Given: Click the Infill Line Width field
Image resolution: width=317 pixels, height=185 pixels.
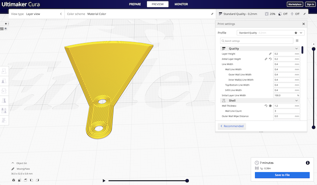Looking at the screenshot, I should pyautogui.click(x=287, y=90).
